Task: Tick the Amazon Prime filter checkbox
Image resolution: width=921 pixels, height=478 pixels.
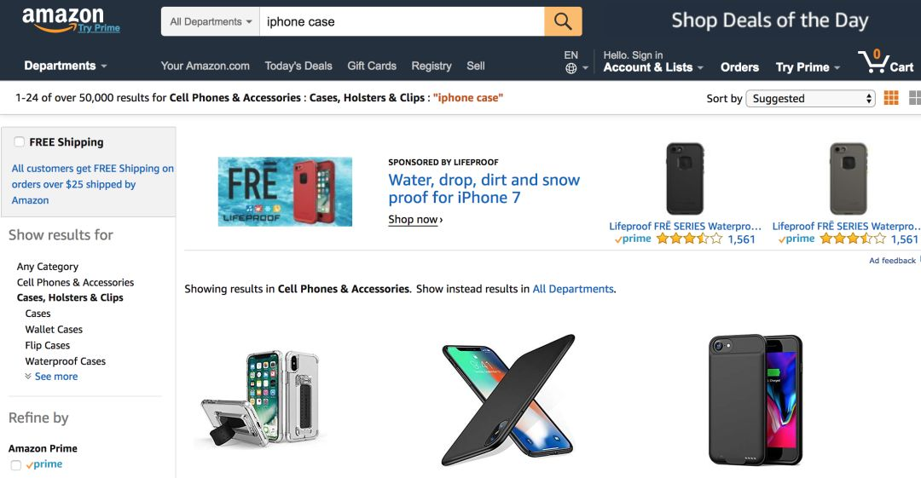Action: click(16, 465)
